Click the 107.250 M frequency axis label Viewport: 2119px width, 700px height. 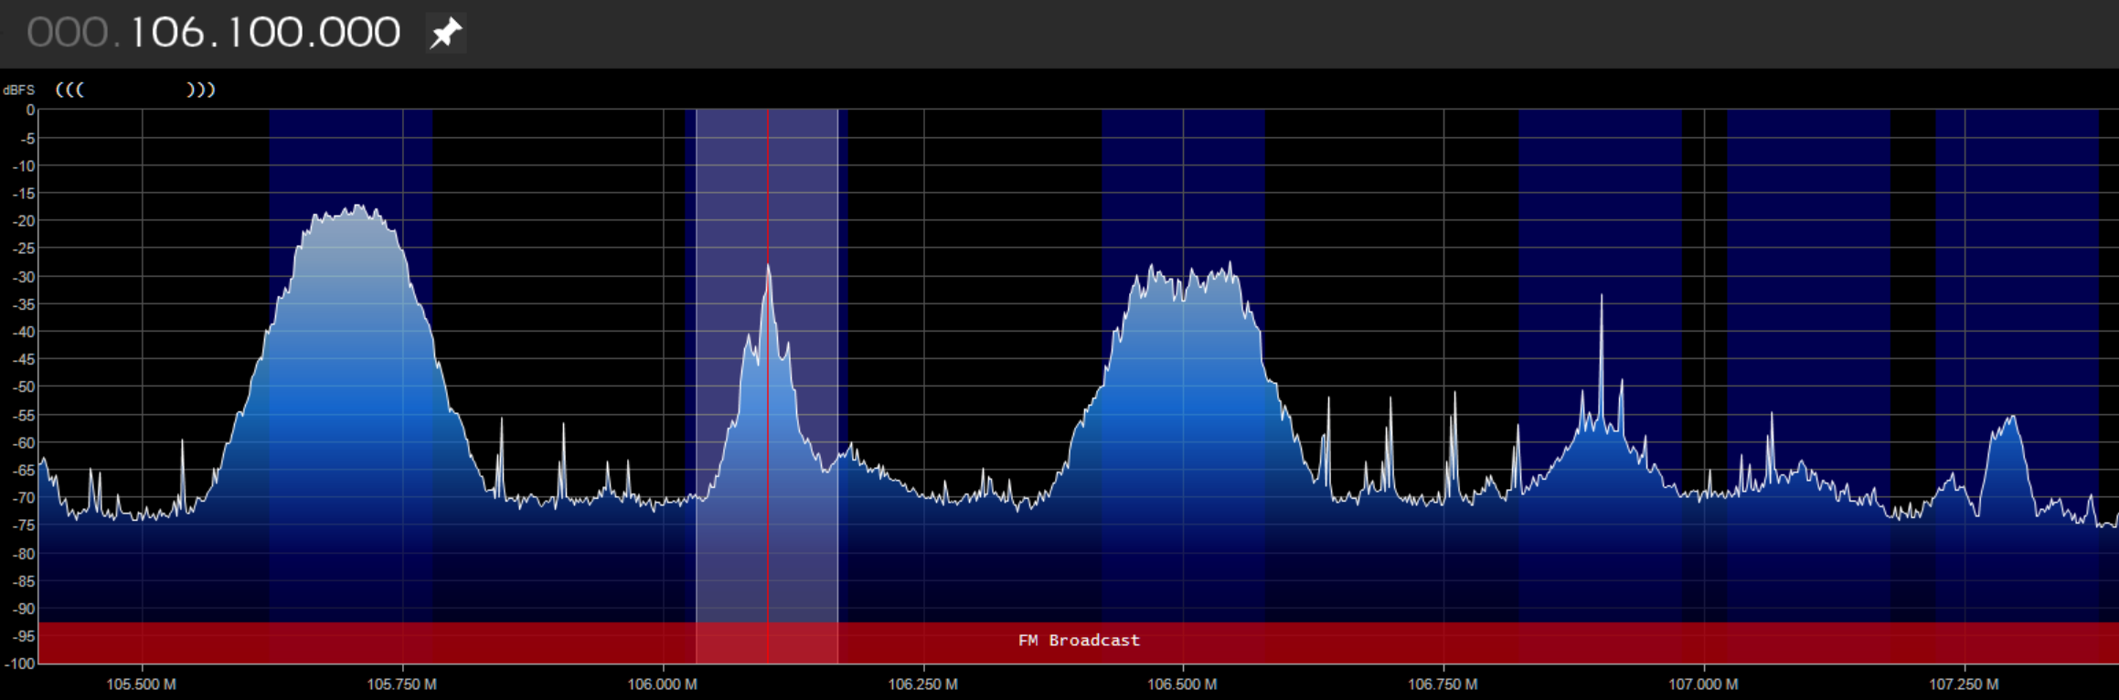coord(1965,684)
